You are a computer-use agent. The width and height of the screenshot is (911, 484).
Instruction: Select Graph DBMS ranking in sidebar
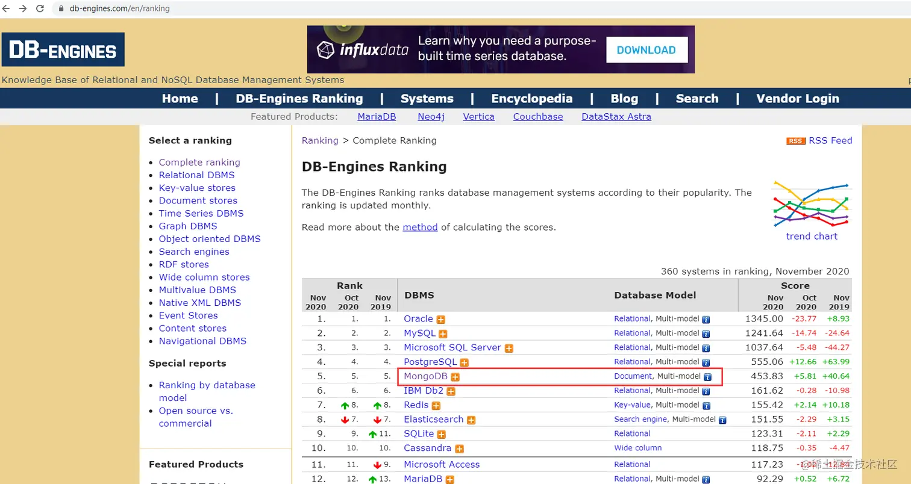[x=187, y=226]
